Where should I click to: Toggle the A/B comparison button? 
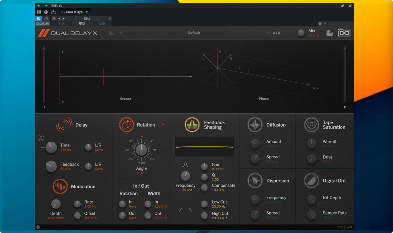click(276, 33)
